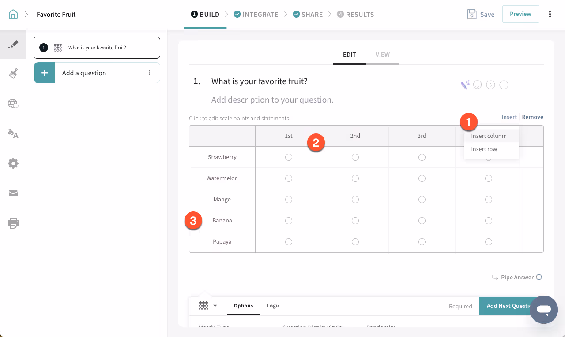Choose Insert row from menu
The image size is (565, 337).
[491, 149]
